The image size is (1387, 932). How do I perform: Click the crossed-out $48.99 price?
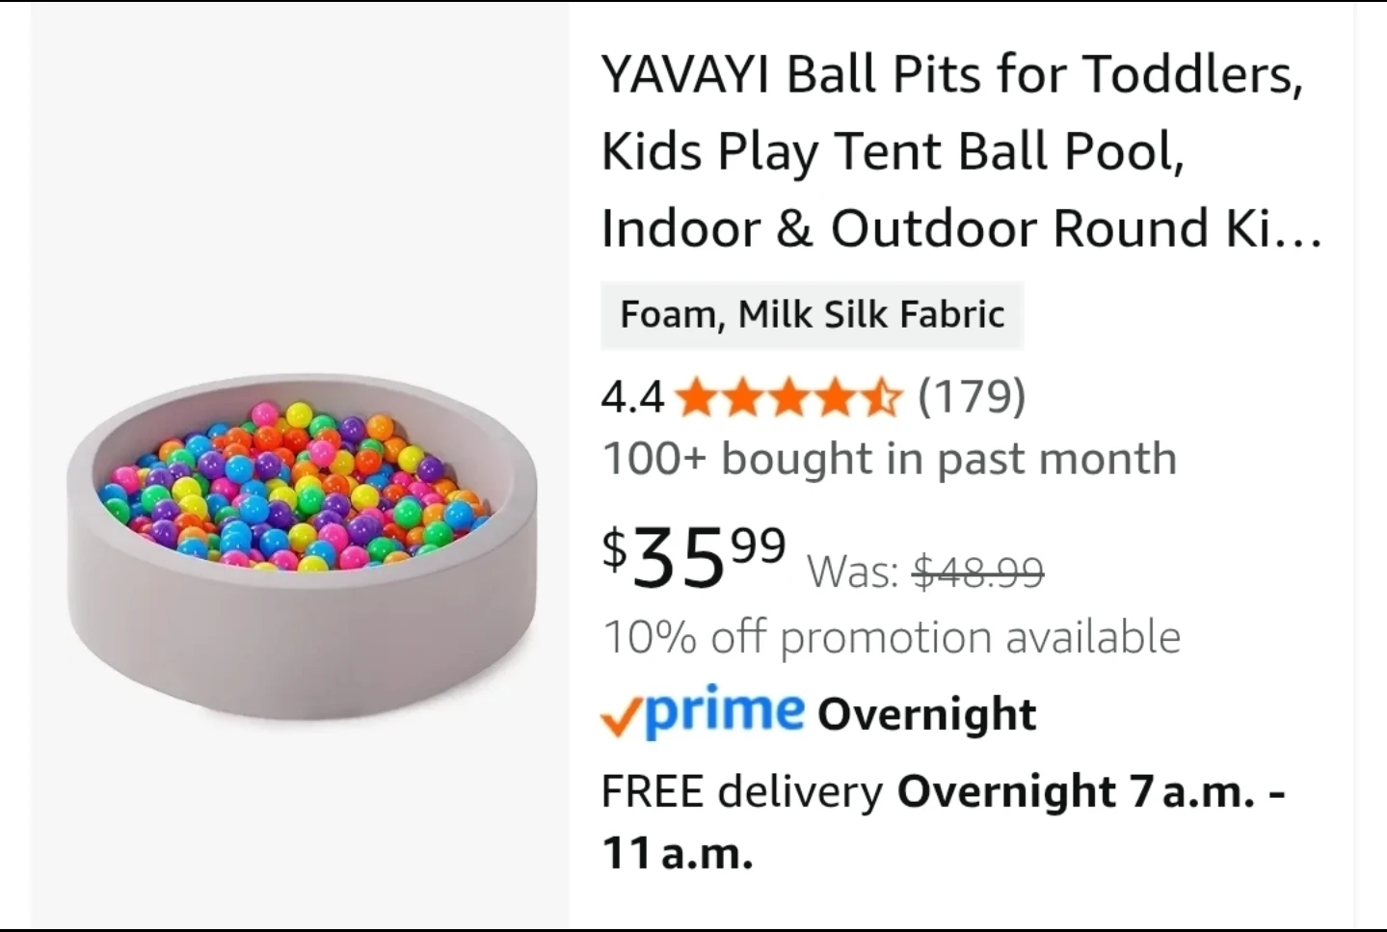pyautogui.click(x=977, y=573)
